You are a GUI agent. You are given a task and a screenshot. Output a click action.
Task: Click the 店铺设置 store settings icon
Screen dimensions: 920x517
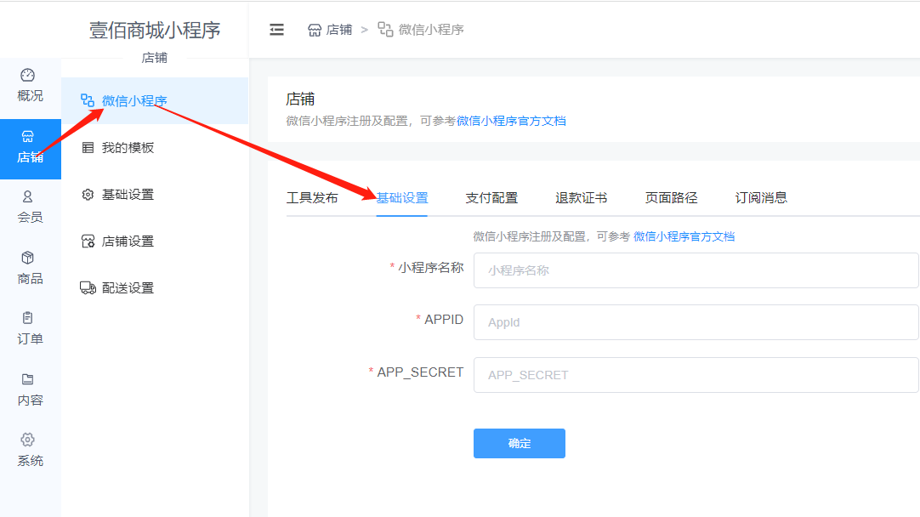coord(88,241)
